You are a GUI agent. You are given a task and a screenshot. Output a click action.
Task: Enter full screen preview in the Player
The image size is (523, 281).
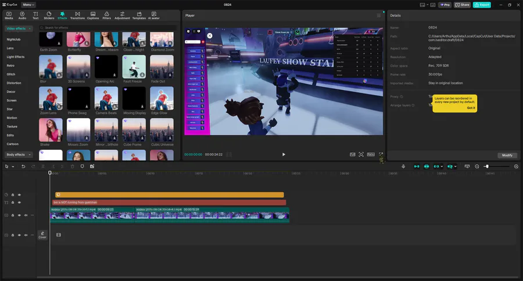coord(381,154)
